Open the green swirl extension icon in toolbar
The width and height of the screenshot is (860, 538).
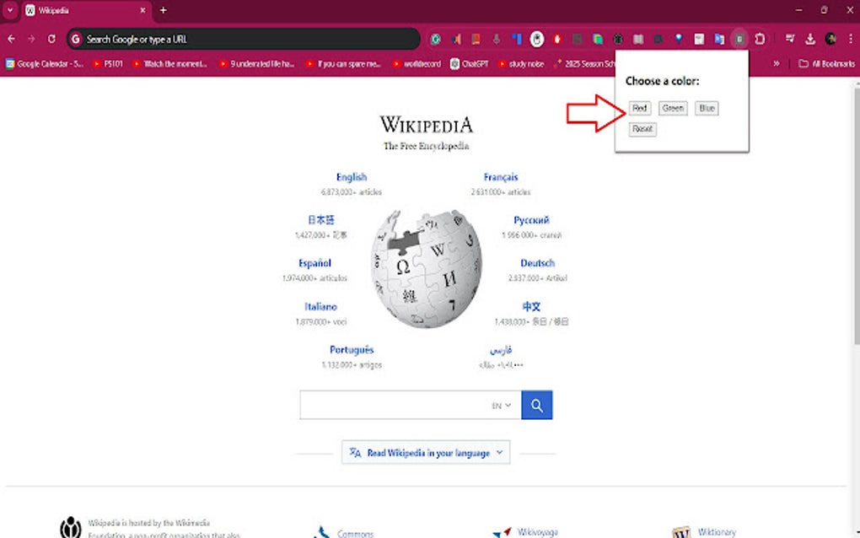[436, 39]
